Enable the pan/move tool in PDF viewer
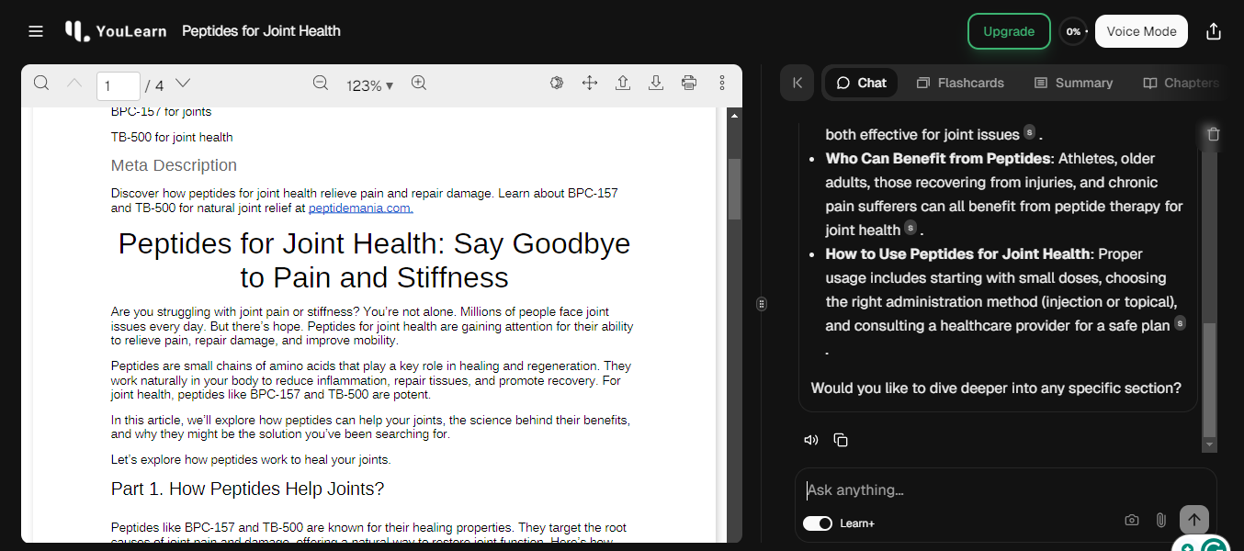Image resolution: width=1244 pixels, height=551 pixels. coord(590,84)
